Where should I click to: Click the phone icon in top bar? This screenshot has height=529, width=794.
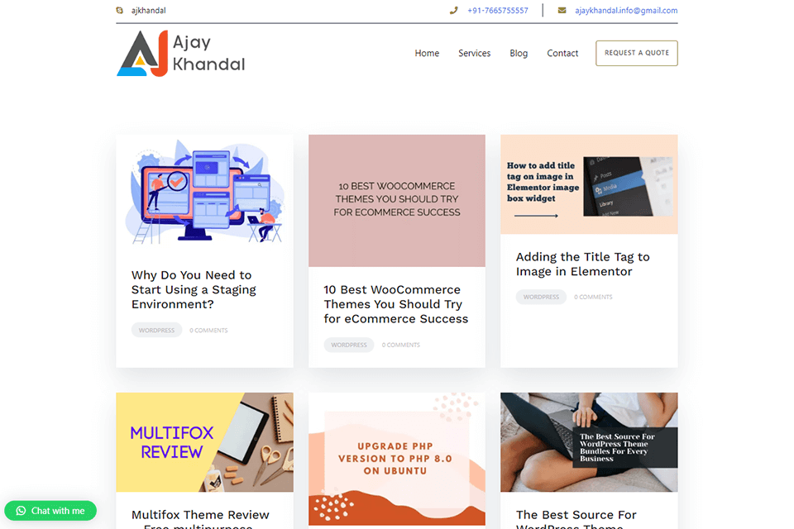click(x=453, y=10)
